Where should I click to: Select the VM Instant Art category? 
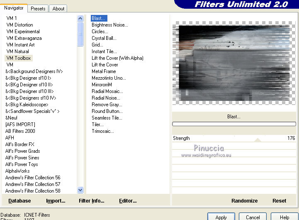pyautogui.click(x=20, y=45)
